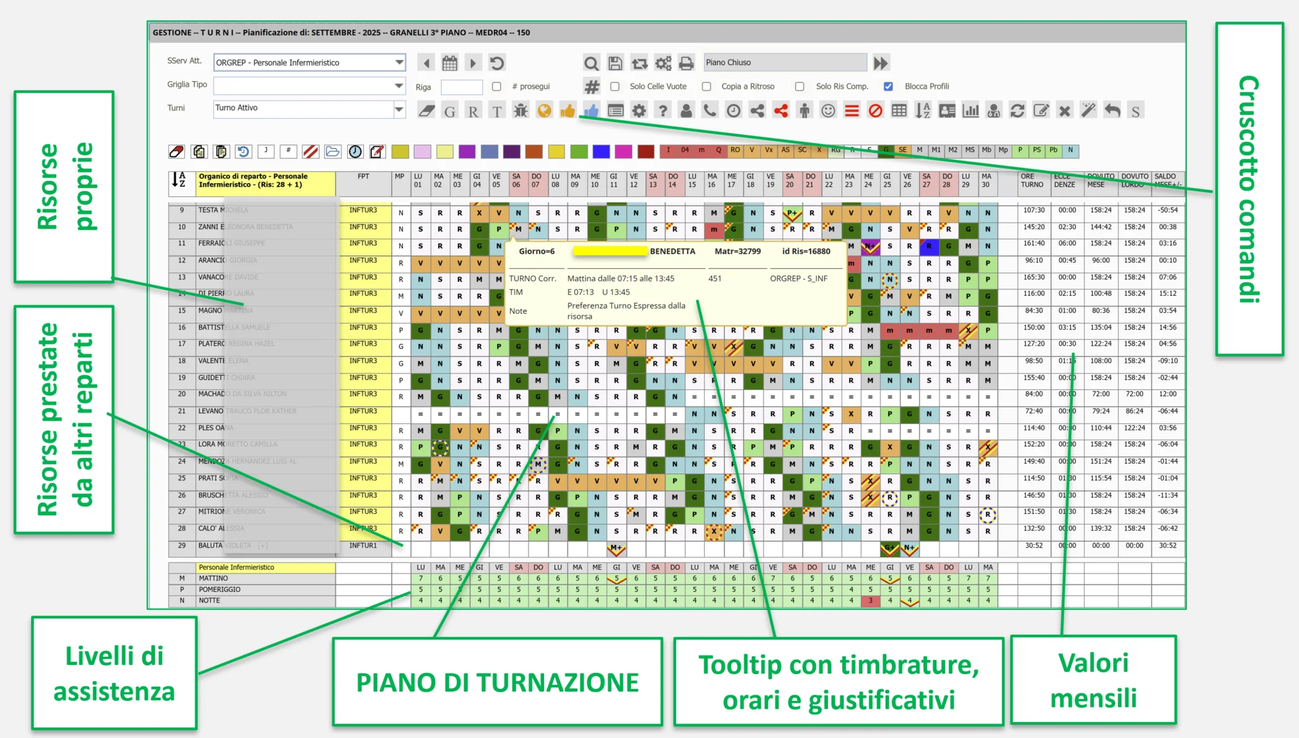Select the 'PS' shift code in the legend
The width and height of the screenshot is (1299, 738).
click(1037, 150)
